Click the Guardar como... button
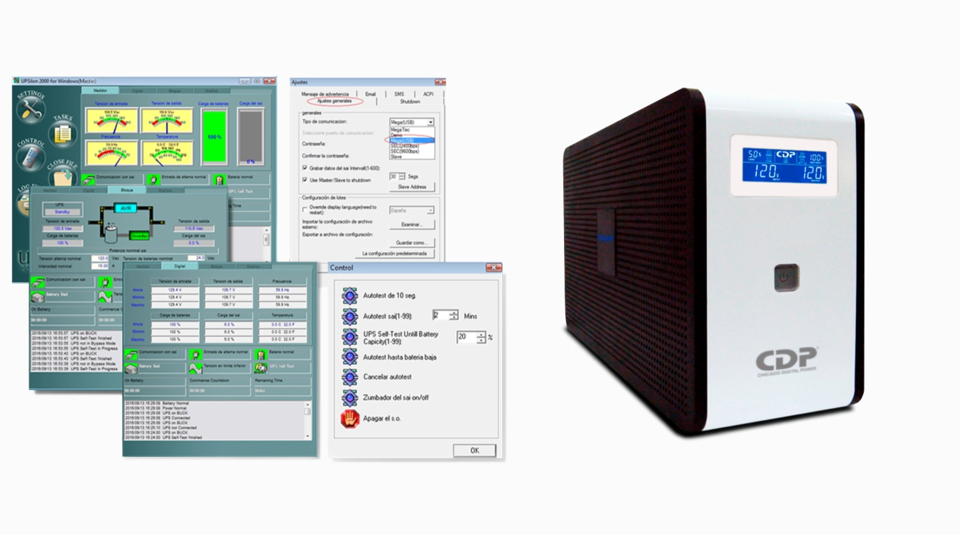This screenshot has height=535, width=960. click(x=412, y=242)
